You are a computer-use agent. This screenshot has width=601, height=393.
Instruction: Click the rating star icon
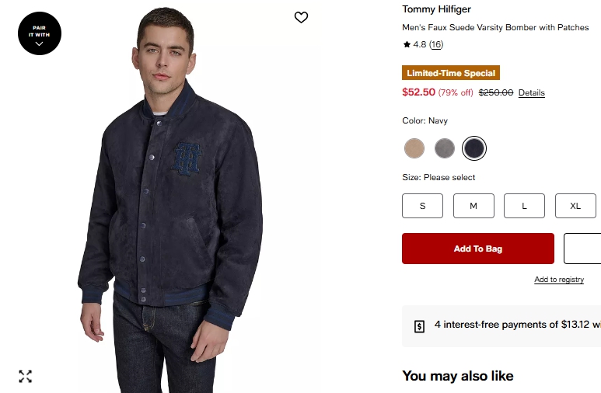[407, 45]
